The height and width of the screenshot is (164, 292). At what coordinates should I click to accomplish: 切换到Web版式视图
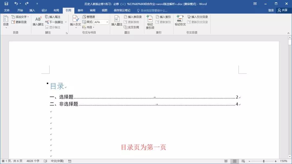point(243,160)
